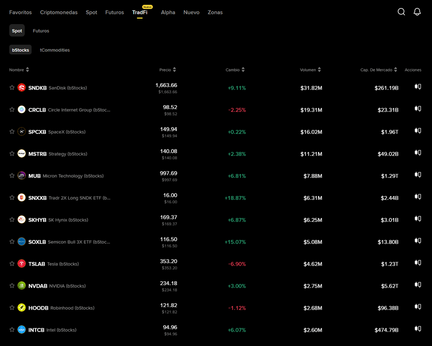Favorite SNDKB with its star

[x=12, y=87]
